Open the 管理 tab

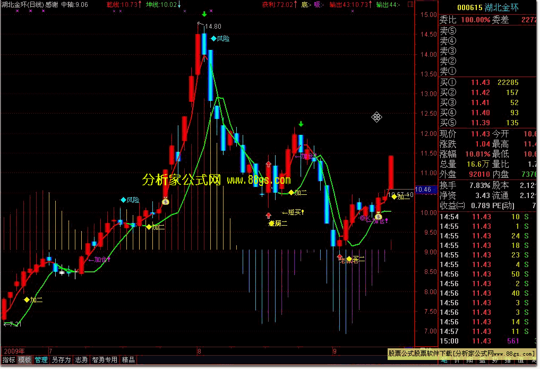[x=41, y=359]
